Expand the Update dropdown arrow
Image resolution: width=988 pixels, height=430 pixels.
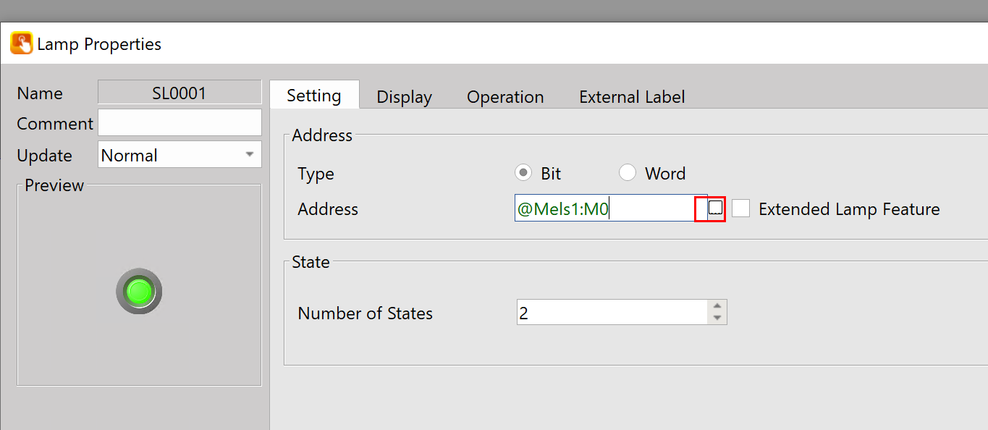pos(250,154)
